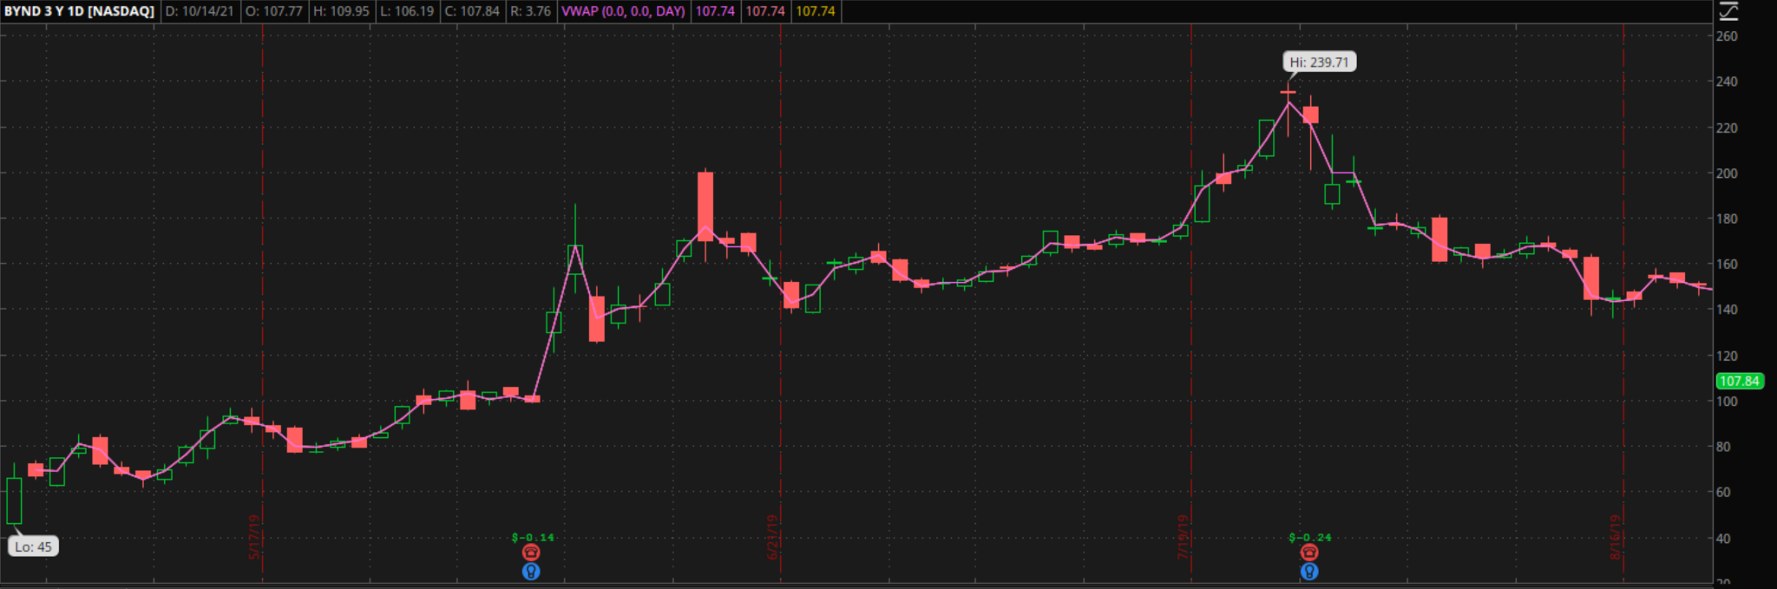Click the red phone earnings icon under $-0.24
The image size is (1777, 589).
pyautogui.click(x=1309, y=553)
